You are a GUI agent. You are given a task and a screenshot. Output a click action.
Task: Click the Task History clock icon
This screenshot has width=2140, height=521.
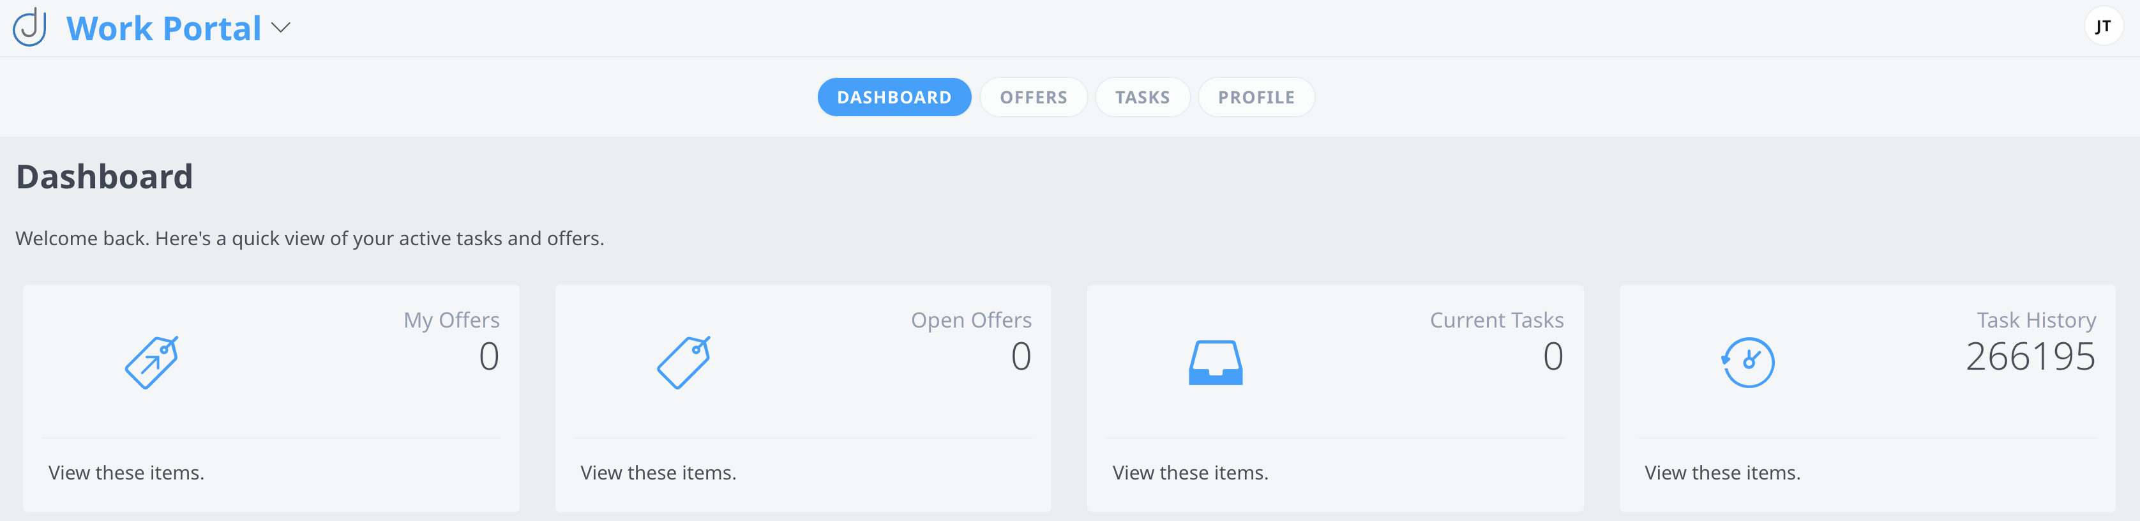point(1748,362)
